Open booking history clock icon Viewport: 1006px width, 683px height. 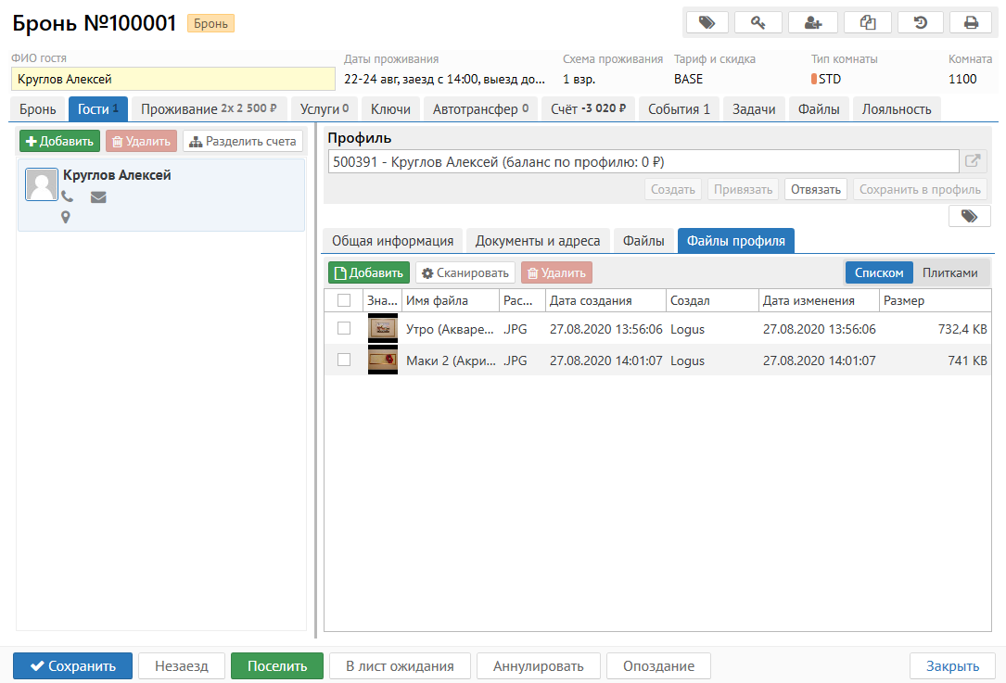coord(921,22)
